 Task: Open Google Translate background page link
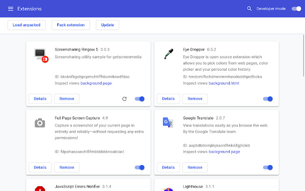[x=224, y=152]
